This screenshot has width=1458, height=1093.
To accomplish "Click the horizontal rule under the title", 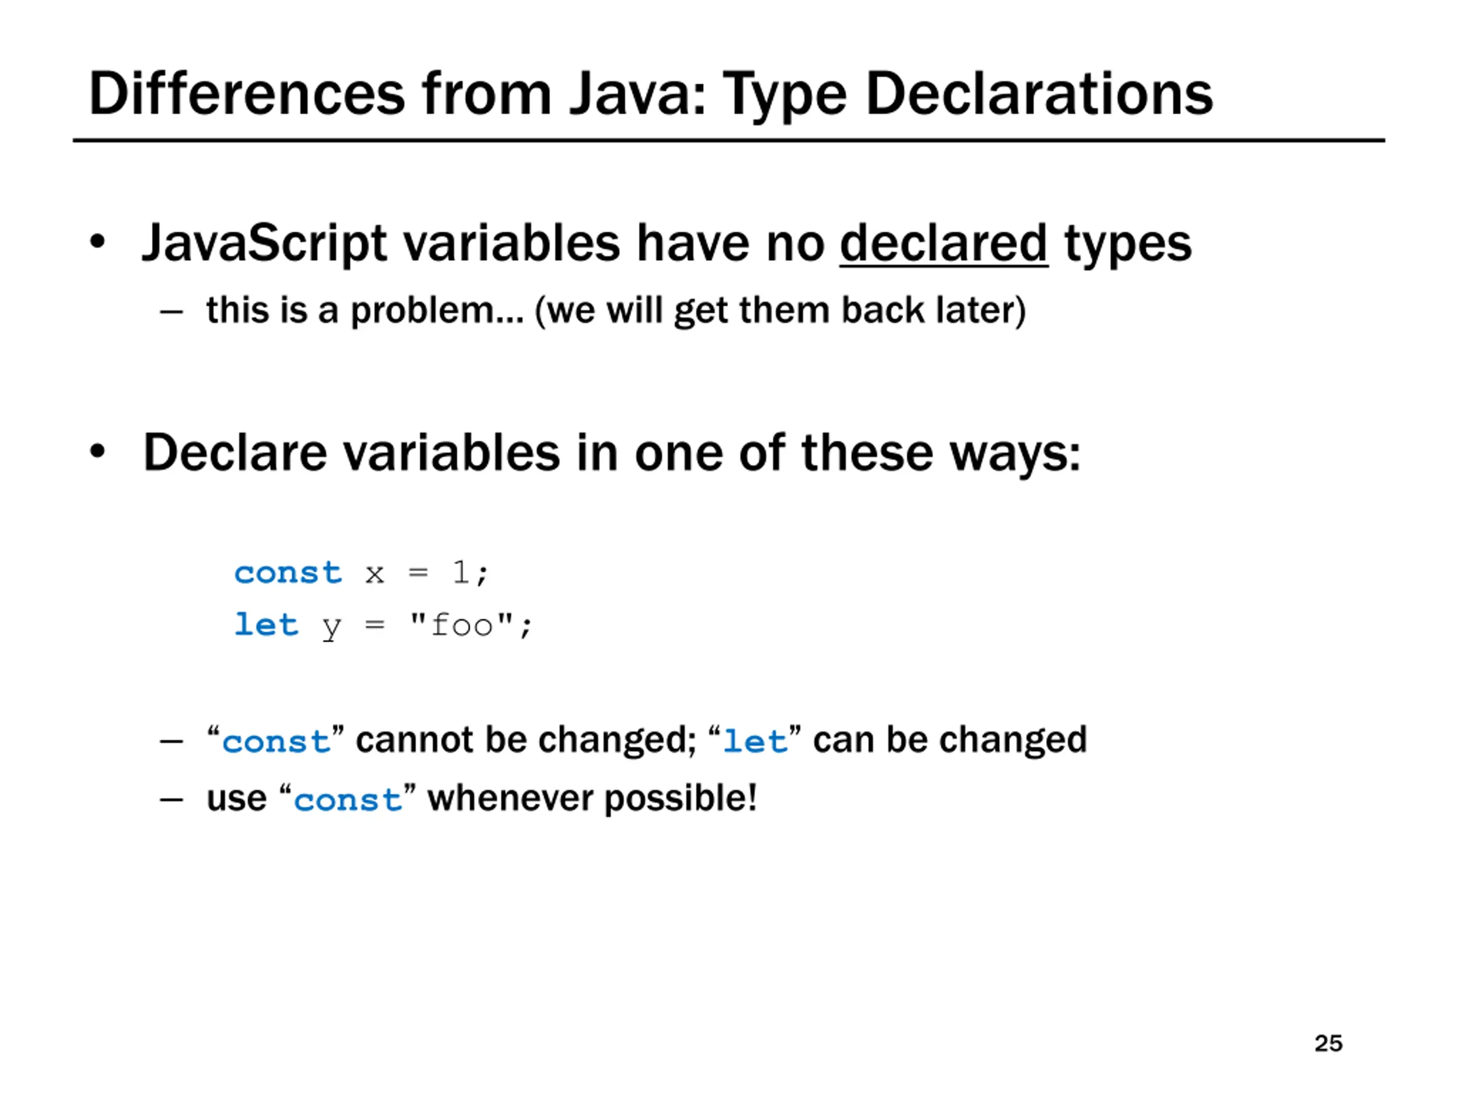I will tap(728, 141).
